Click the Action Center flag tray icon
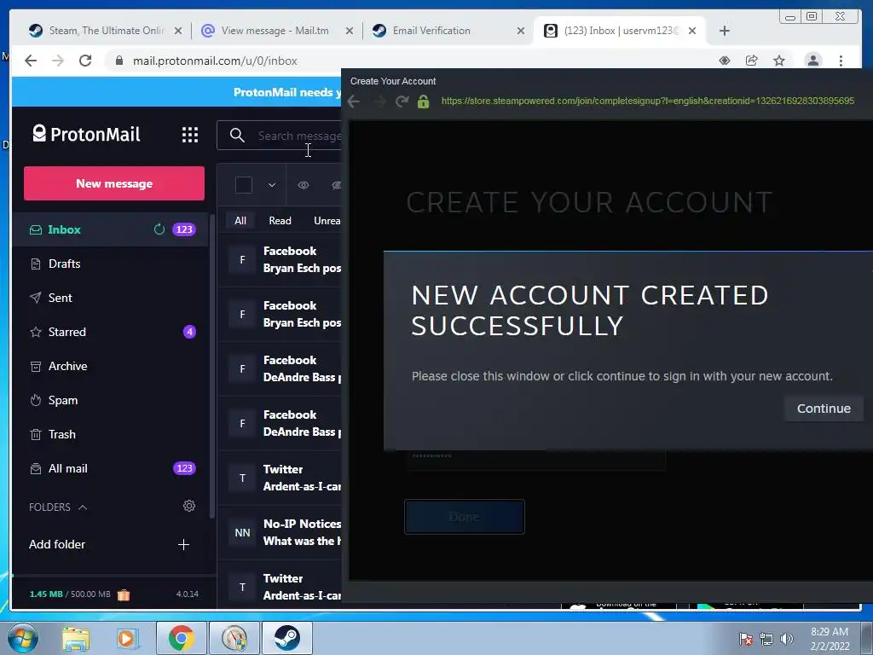Screen dimensions: 873x655 pos(746,639)
